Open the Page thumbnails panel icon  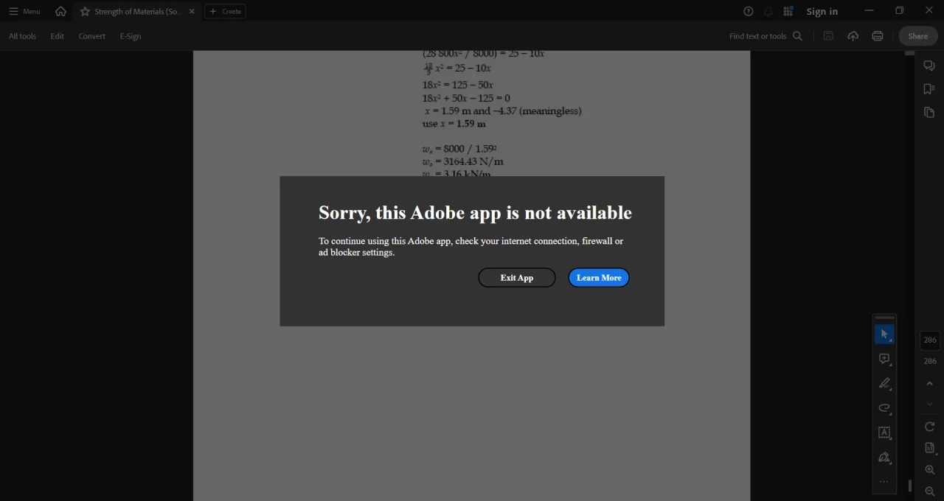coord(929,113)
